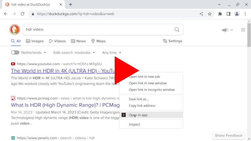Switch to the Maps tab
Screen dimensions: 251x141
tap(98, 41)
